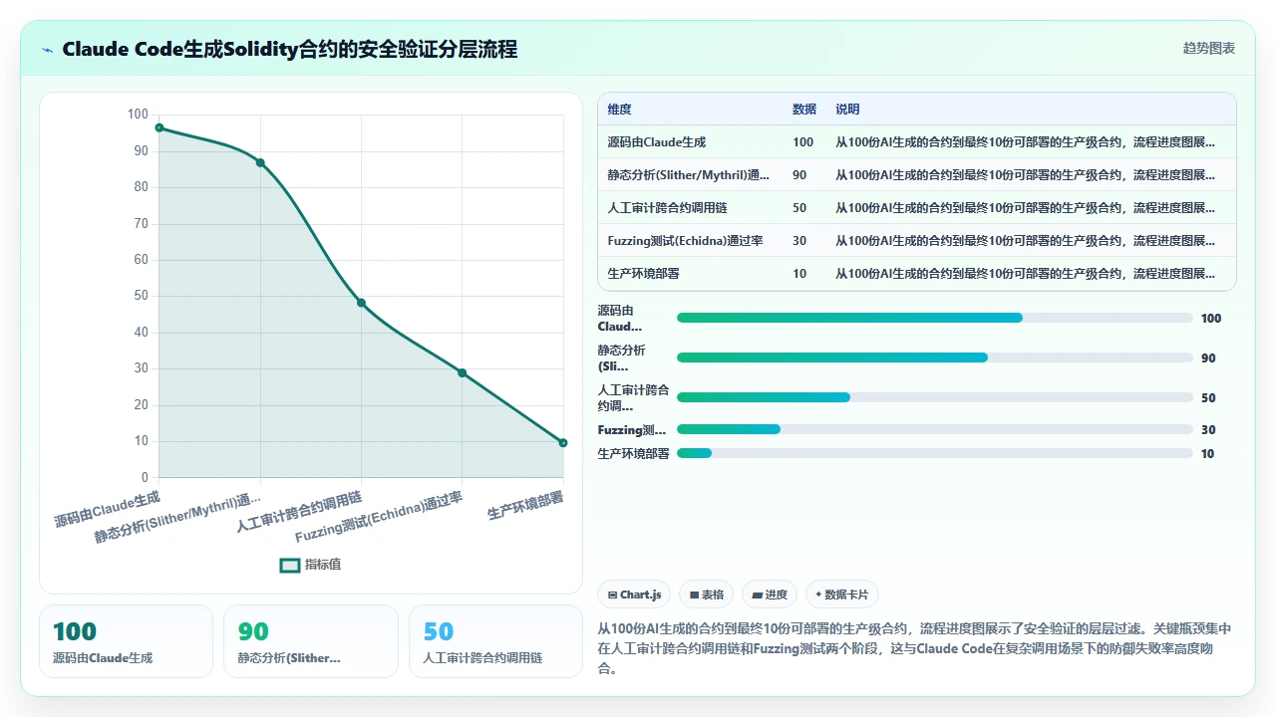Click the 静态分析 progress bar
Image resolution: width=1276 pixels, height=717 pixels.
934,358
